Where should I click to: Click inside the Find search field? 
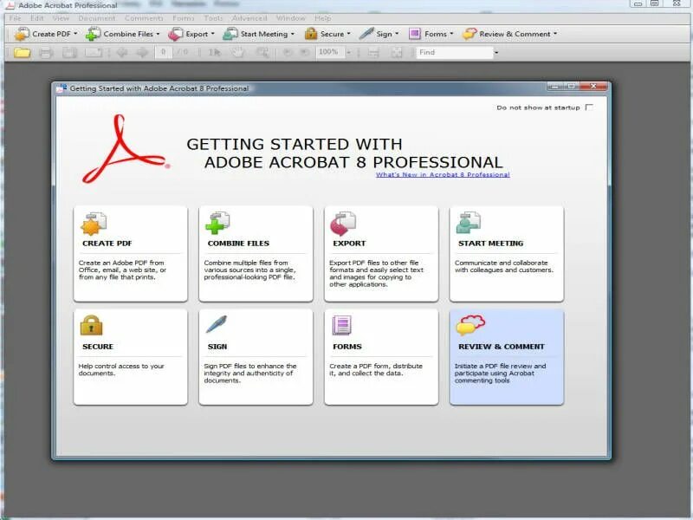454,53
